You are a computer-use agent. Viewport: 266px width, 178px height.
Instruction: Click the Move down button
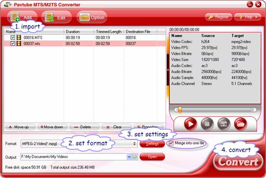coord(53,127)
